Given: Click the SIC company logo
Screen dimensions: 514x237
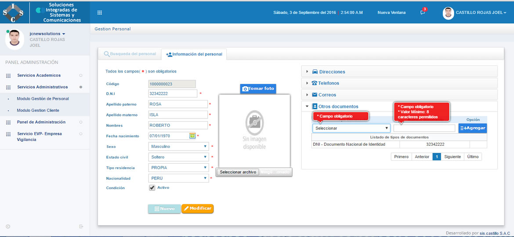Looking at the screenshot, I should 13,12.
